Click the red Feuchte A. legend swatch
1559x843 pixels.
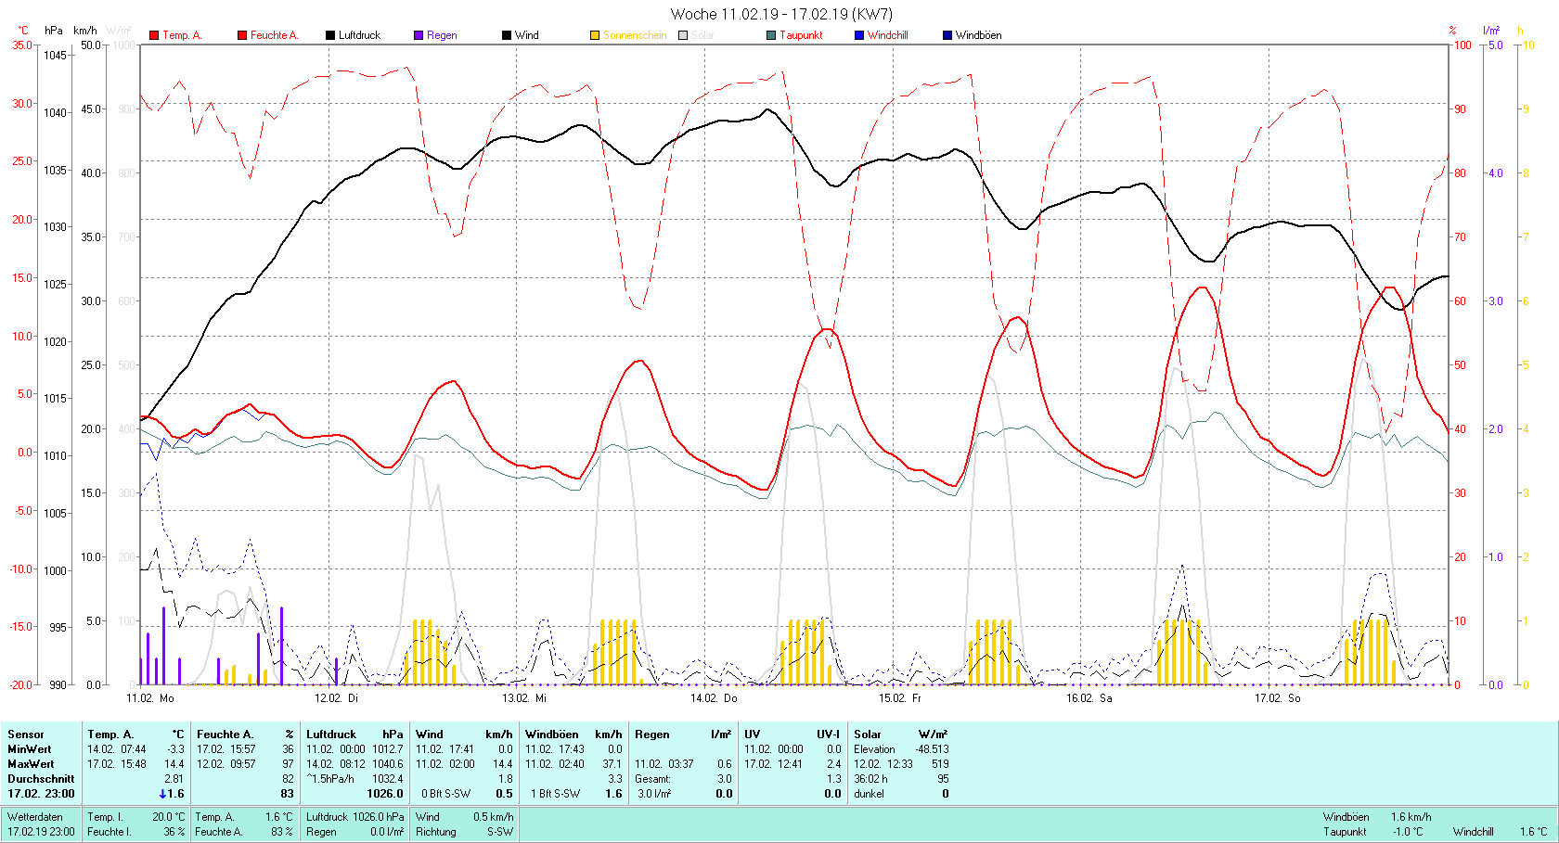tap(242, 35)
